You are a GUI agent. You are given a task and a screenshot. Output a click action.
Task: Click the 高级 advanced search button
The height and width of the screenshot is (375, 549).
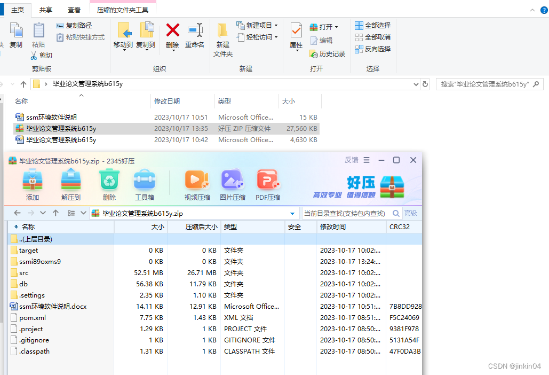click(x=410, y=213)
